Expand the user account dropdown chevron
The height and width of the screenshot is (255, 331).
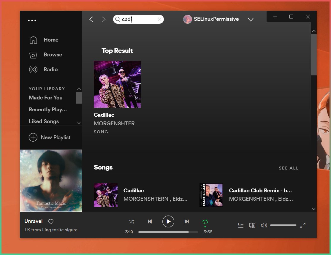[251, 20]
